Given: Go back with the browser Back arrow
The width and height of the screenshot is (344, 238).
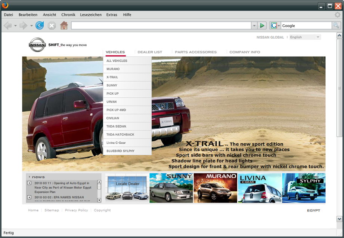Looking at the screenshot, I should 8,26.
